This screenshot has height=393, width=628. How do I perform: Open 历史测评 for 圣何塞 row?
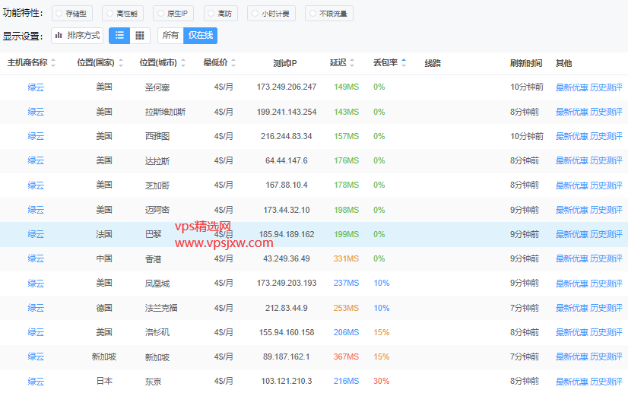coord(606,87)
